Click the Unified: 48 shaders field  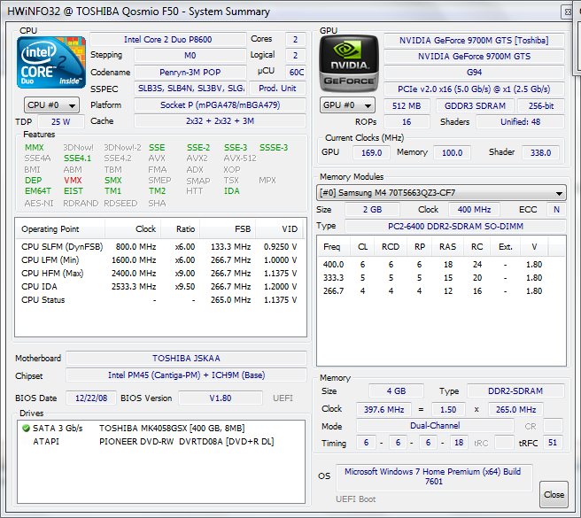[x=520, y=122]
